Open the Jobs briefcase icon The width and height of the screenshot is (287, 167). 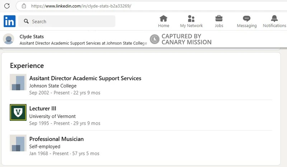tap(219, 19)
